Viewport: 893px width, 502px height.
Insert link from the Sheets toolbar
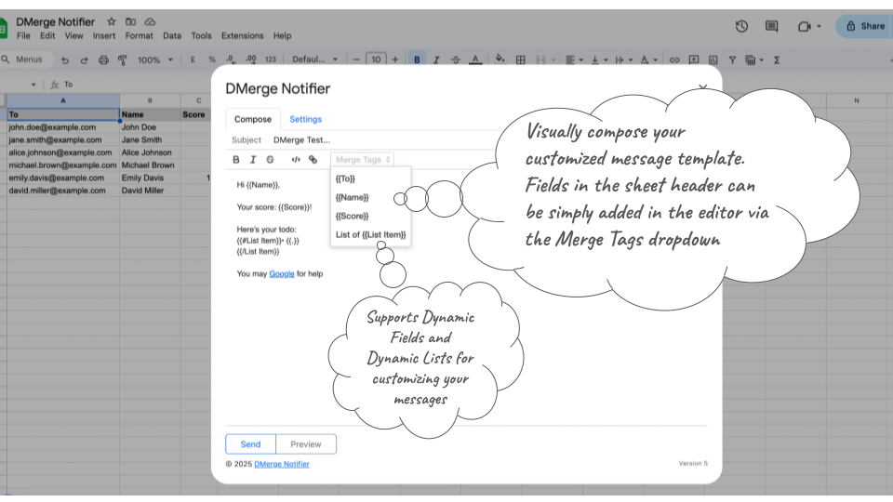click(x=674, y=59)
